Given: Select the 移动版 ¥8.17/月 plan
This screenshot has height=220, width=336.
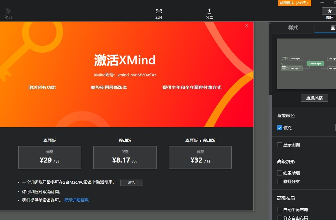Looking at the screenshot, I should coord(125,158).
